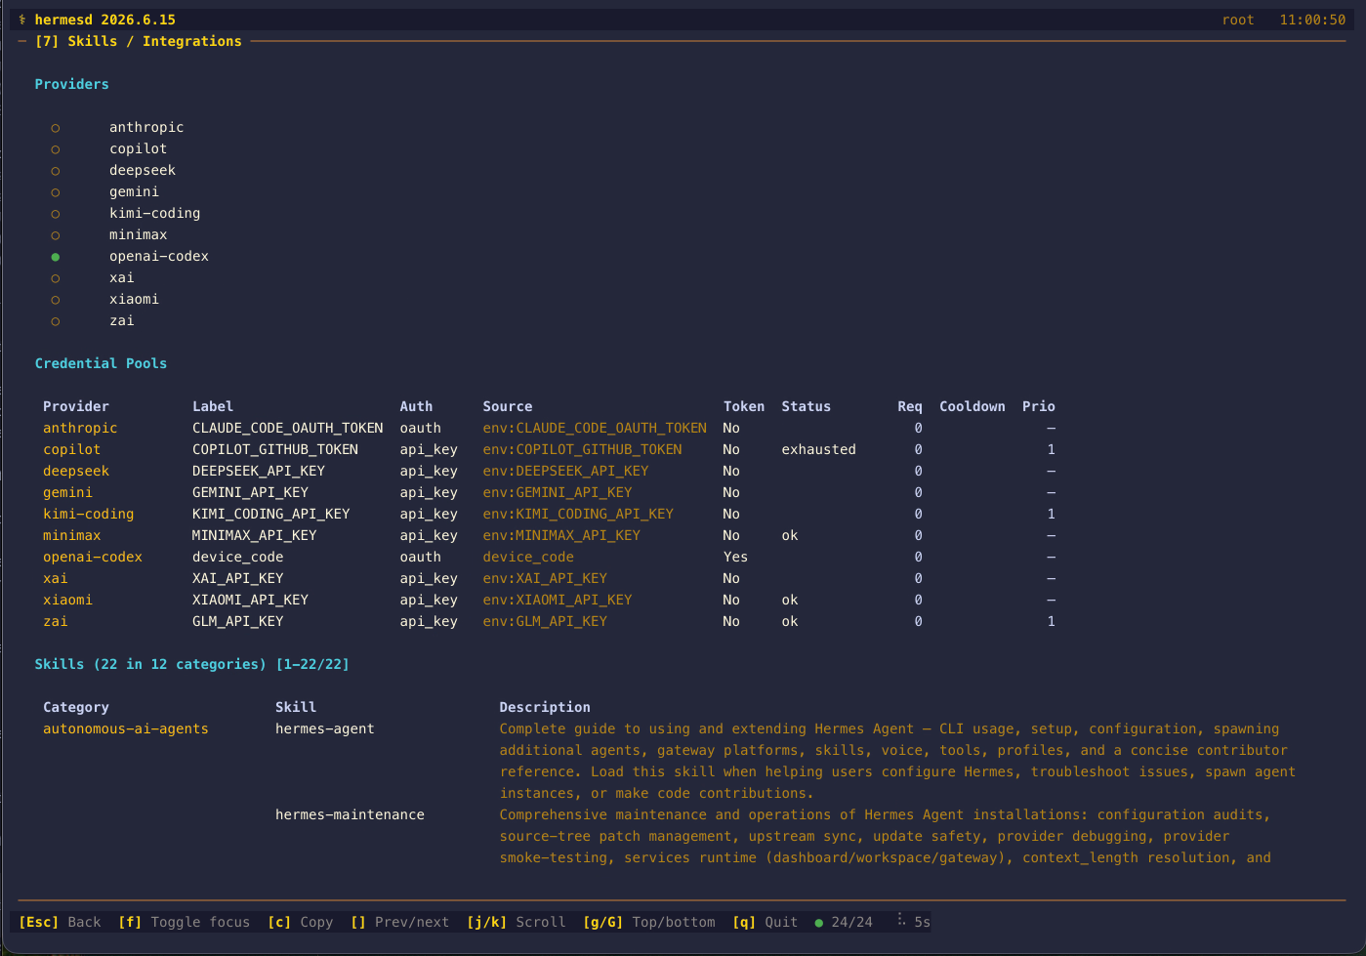Click the "Providers" section heading
Image resolution: width=1366 pixels, height=956 pixels.
(72, 84)
